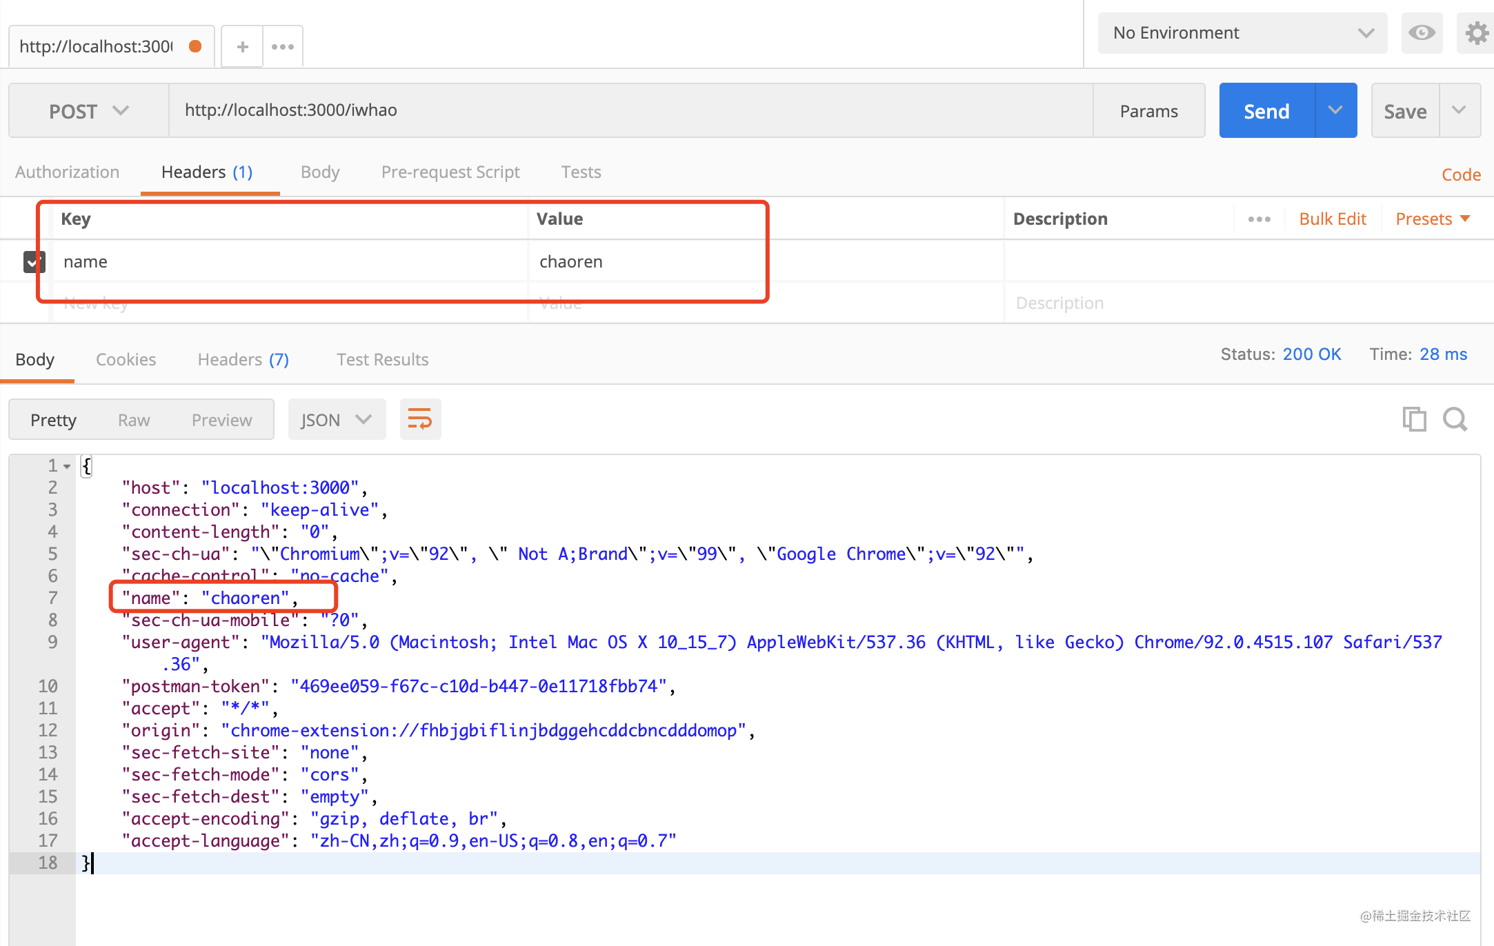Toggle line wrap icon in response
This screenshot has height=946, width=1494.
pos(419,419)
